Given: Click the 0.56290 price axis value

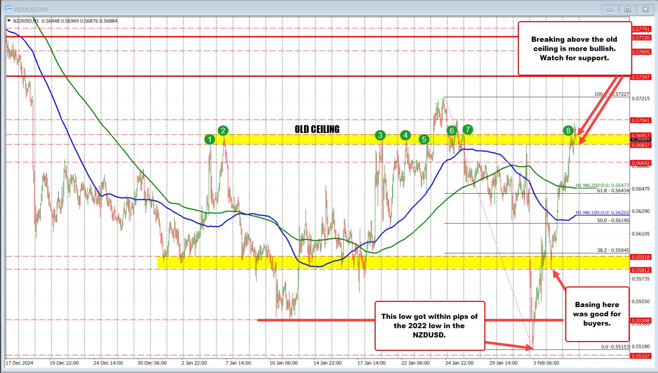Looking at the screenshot, I should [641, 211].
